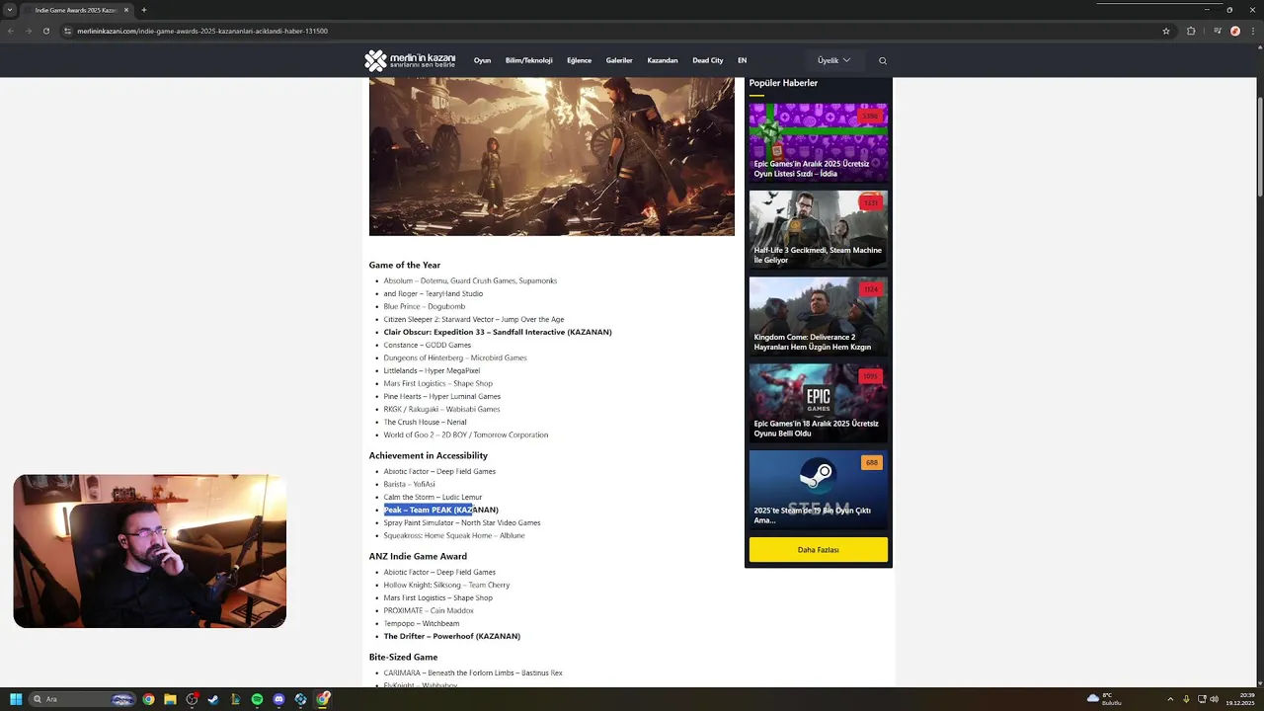Open the Half-Life 3 Gecikmedi news card
This screenshot has width=1264, height=711.
(x=818, y=229)
